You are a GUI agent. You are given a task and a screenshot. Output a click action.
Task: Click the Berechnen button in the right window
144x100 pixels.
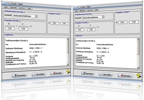pos(88,73)
